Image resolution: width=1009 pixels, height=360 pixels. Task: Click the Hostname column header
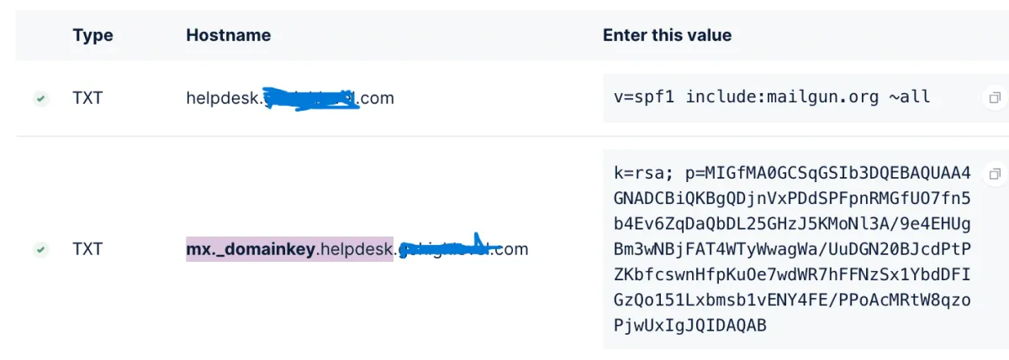click(x=228, y=35)
